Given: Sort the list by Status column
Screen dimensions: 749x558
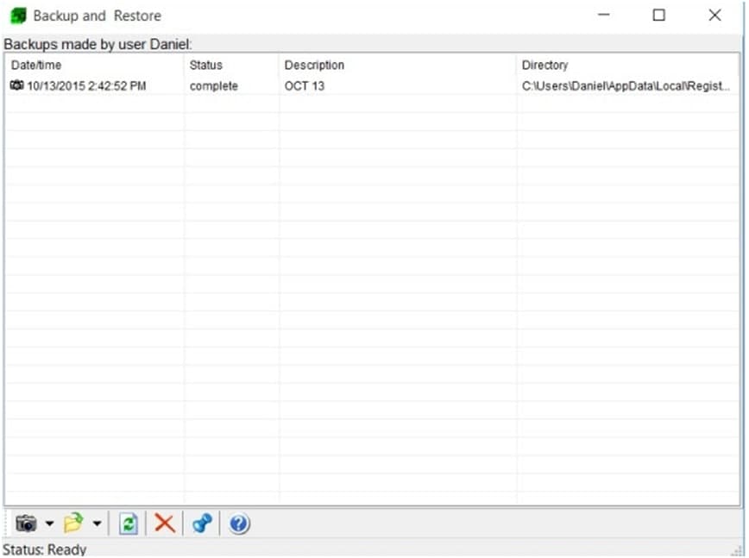Looking at the screenshot, I should (x=207, y=65).
